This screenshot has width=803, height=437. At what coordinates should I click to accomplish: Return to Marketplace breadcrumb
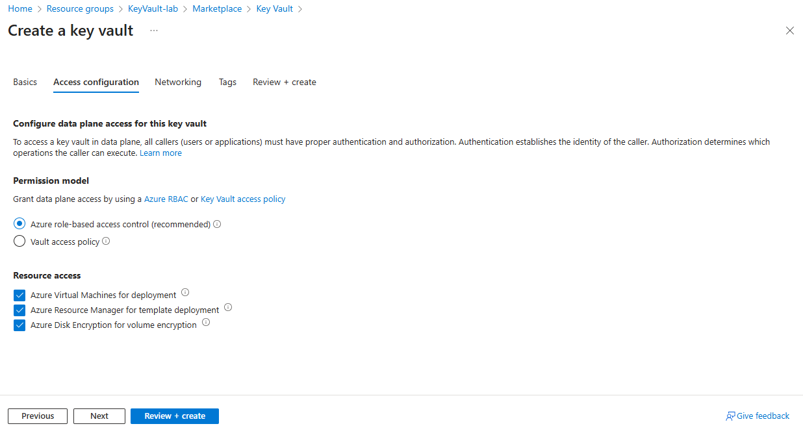click(217, 8)
